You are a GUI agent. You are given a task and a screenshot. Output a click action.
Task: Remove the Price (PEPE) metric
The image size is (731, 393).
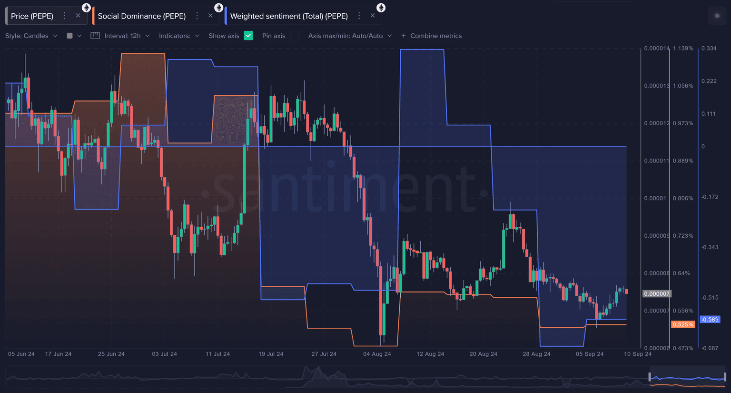tap(78, 16)
